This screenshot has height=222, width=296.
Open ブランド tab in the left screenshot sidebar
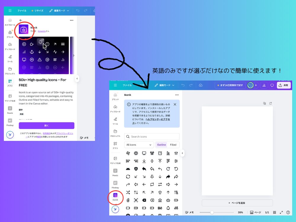[x=10, y=34]
